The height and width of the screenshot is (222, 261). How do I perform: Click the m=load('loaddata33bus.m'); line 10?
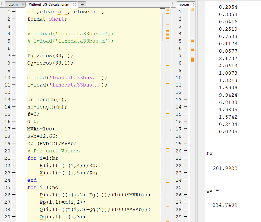pyautogui.click(x=67, y=77)
